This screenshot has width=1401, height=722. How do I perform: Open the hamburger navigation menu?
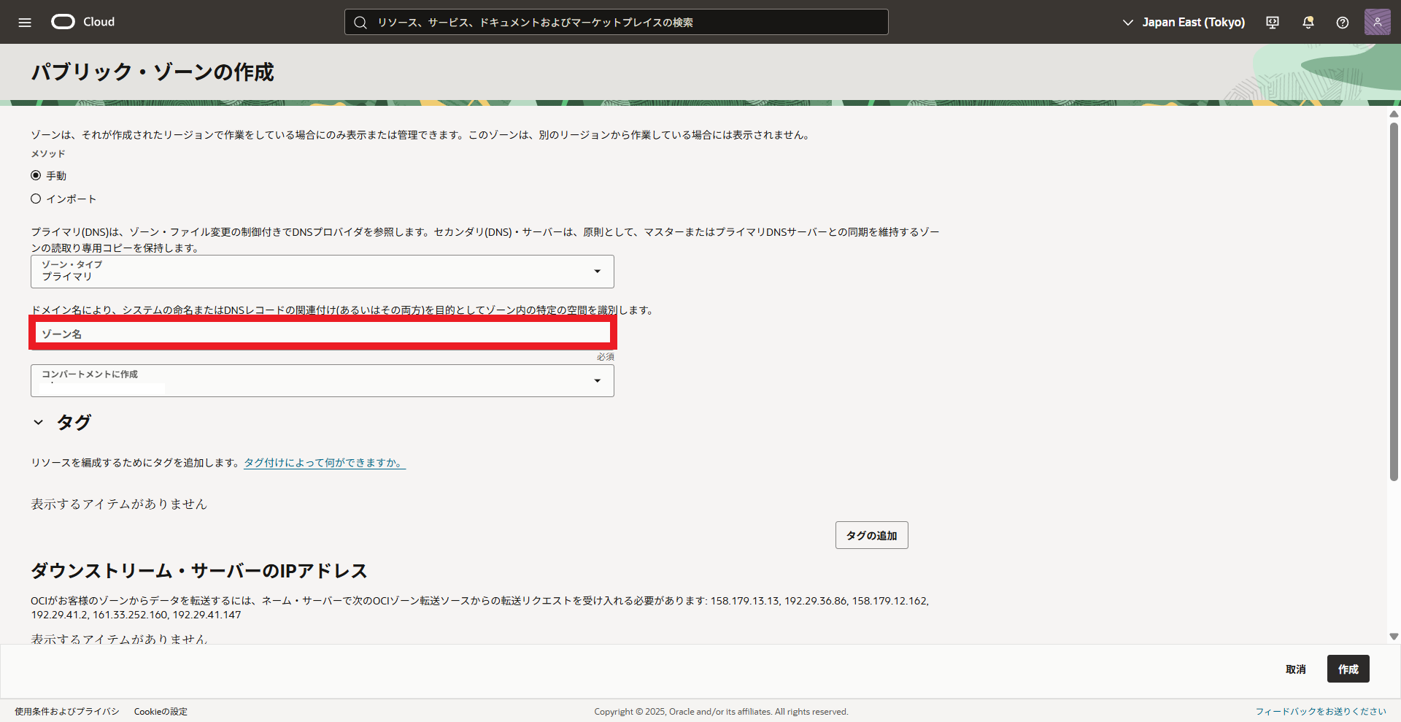coord(25,22)
